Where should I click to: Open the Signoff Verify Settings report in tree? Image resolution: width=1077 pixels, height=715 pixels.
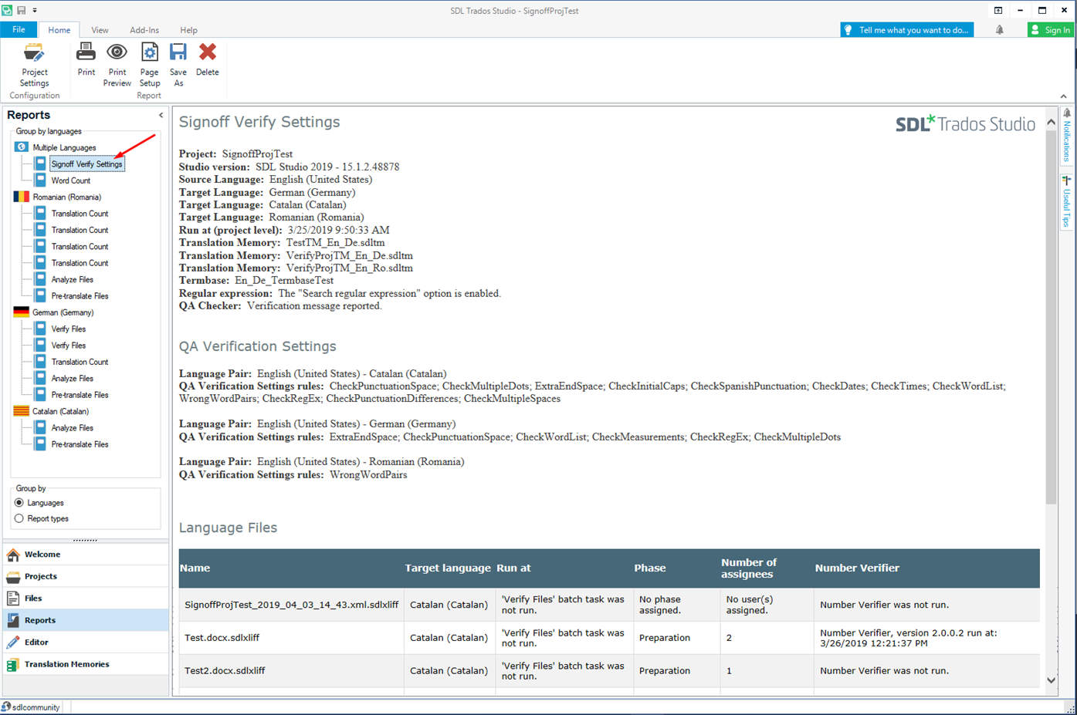coord(86,164)
